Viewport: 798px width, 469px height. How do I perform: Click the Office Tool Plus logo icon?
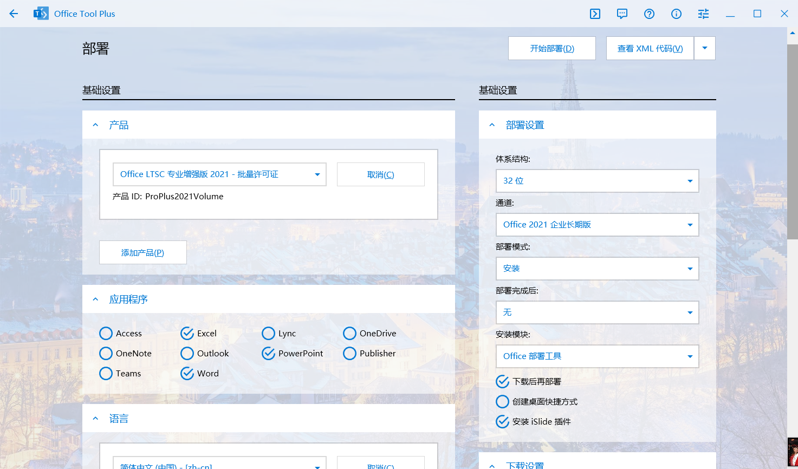point(41,14)
